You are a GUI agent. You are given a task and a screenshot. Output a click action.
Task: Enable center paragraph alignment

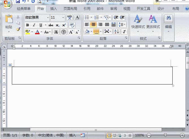[94, 25]
